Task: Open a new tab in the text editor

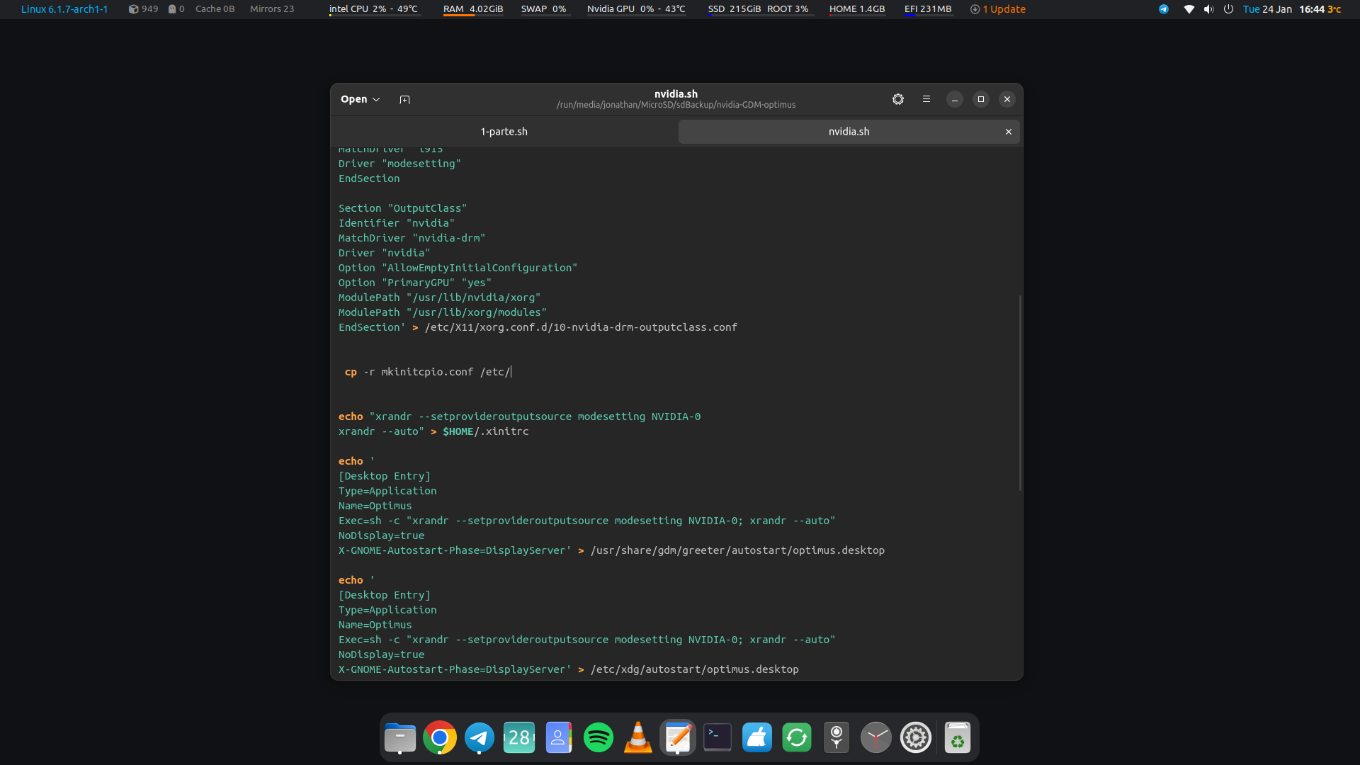Action: tap(404, 99)
